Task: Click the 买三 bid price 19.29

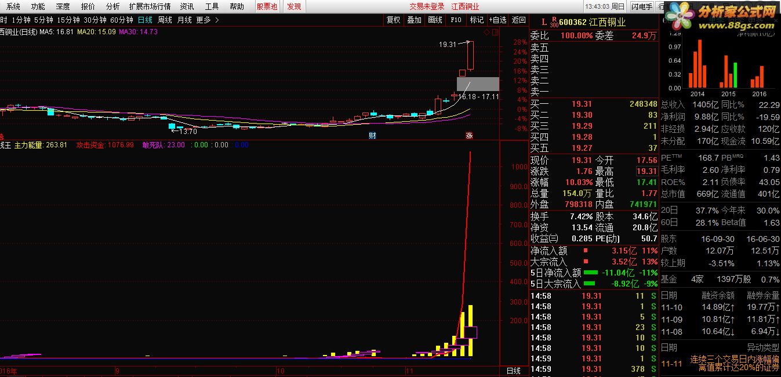Action: (582, 126)
